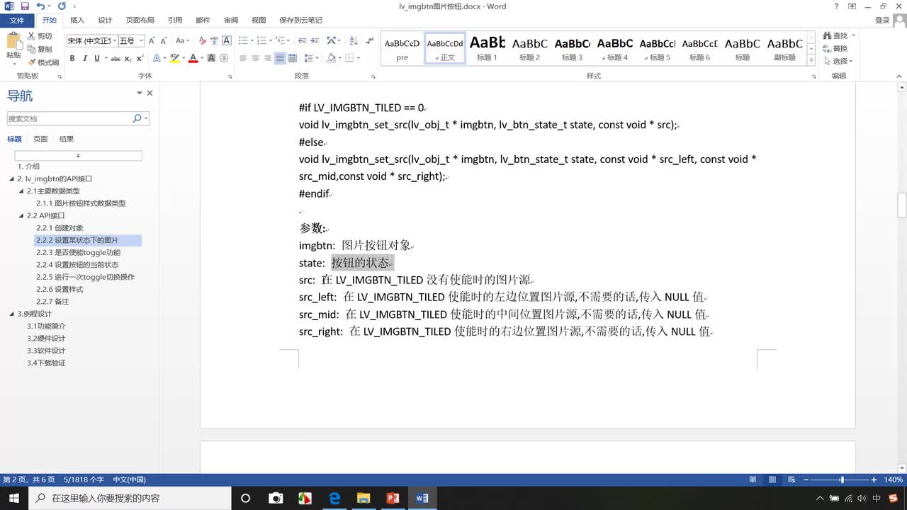Click the distributed alignment icon
Screen dimensions: 907x510
pos(293,58)
